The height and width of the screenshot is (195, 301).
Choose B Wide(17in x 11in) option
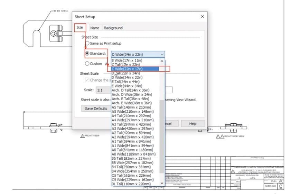tap(135, 60)
